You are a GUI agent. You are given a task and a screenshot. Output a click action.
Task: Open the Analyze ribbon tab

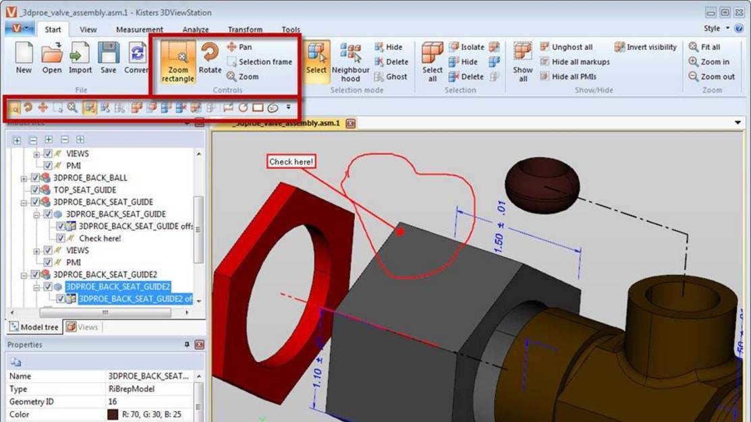pos(196,29)
